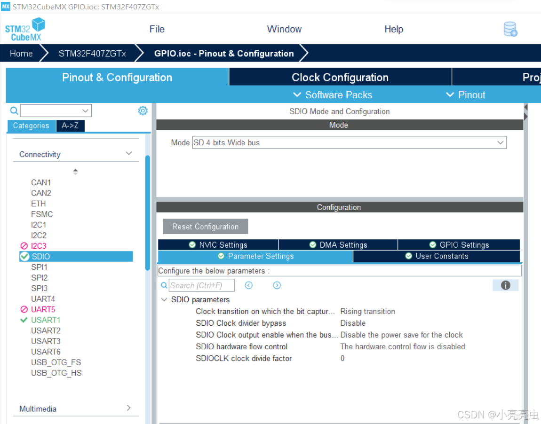Click the USART1 green checkmark icon

coord(24,320)
